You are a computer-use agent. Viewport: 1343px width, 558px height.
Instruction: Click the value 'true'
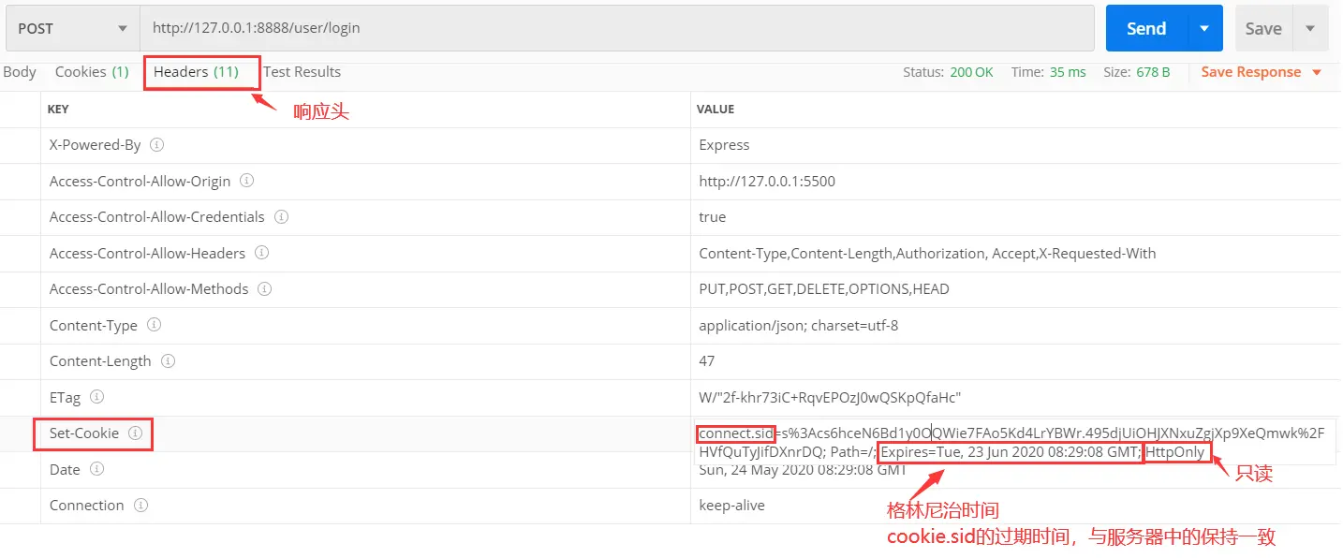(x=712, y=217)
